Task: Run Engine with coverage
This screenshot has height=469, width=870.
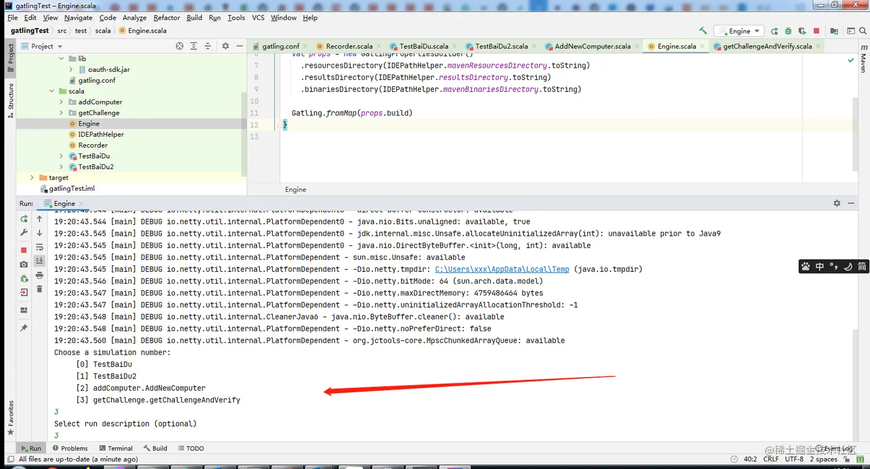Action: (803, 31)
